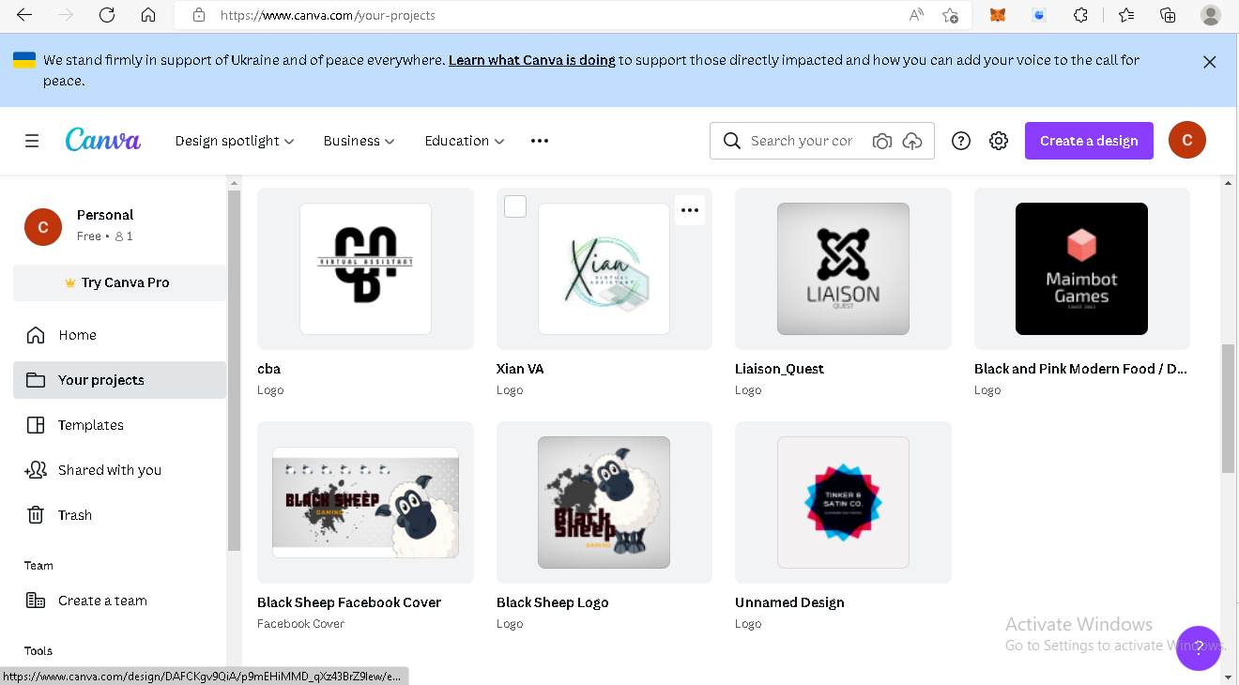Show more navigation items with ellipsis

tap(540, 141)
